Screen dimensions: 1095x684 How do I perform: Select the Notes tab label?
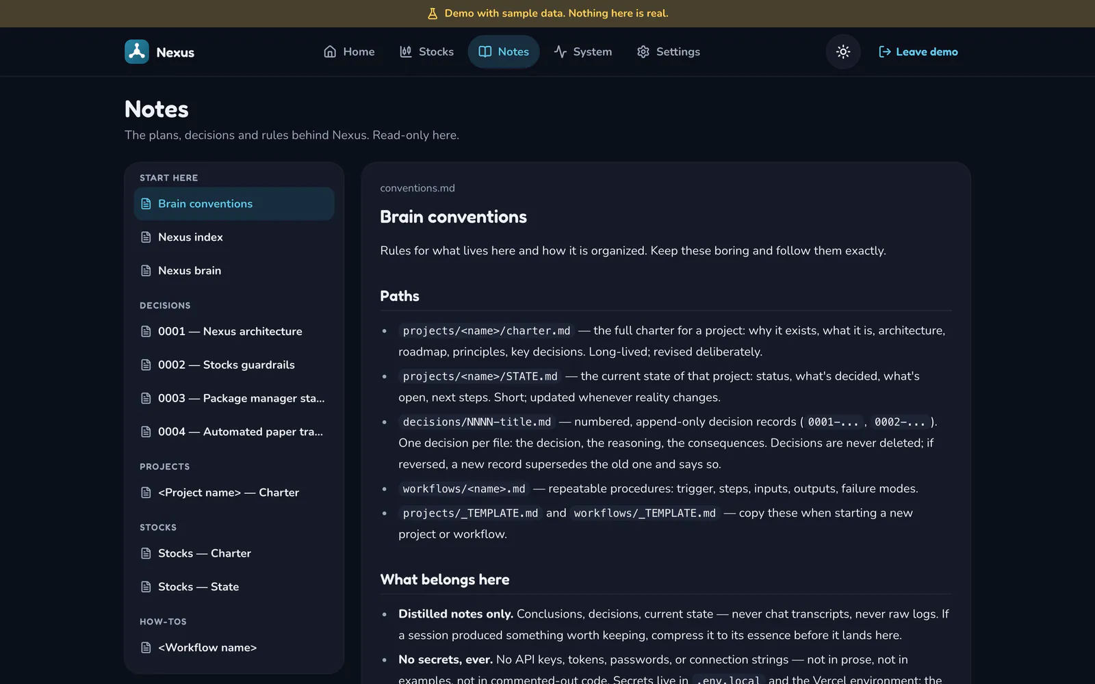[513, 52]
